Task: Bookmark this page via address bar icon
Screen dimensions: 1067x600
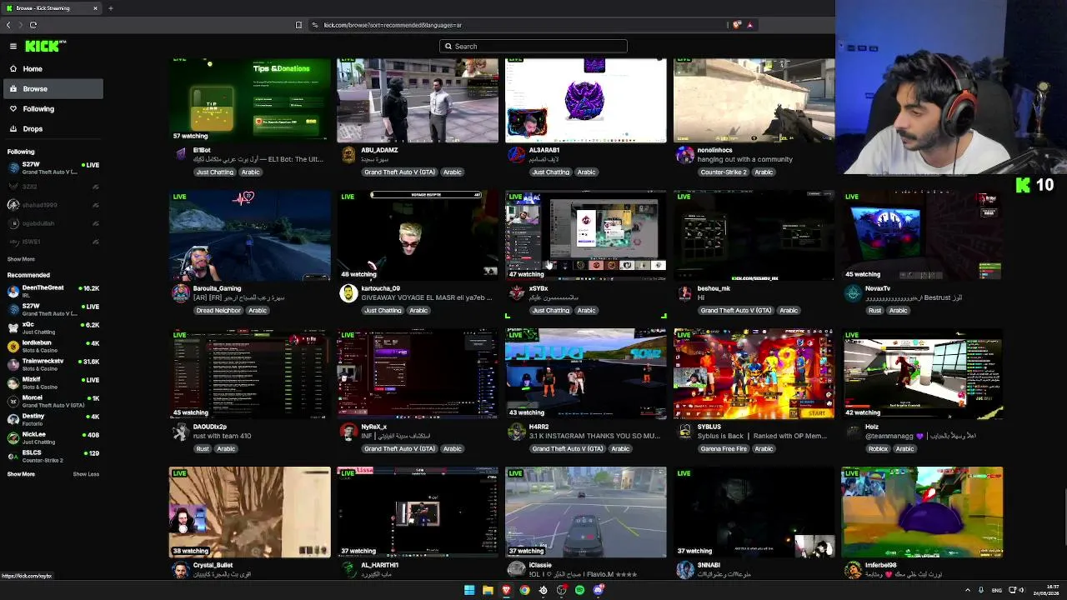Action: pyautogui.click(x=298, y=25)
